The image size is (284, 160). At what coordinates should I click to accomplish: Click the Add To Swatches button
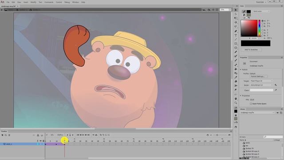coord(251,49)
